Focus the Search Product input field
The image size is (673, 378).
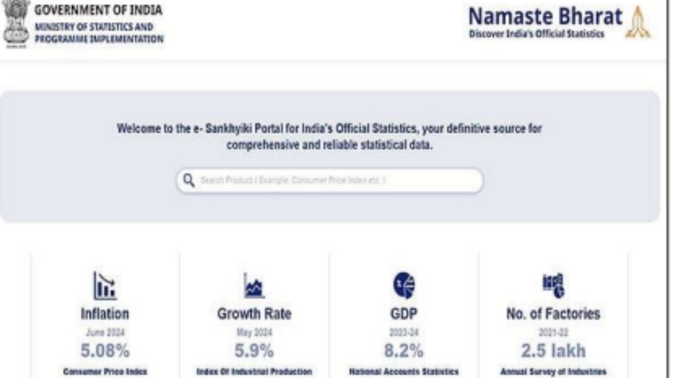330,181
